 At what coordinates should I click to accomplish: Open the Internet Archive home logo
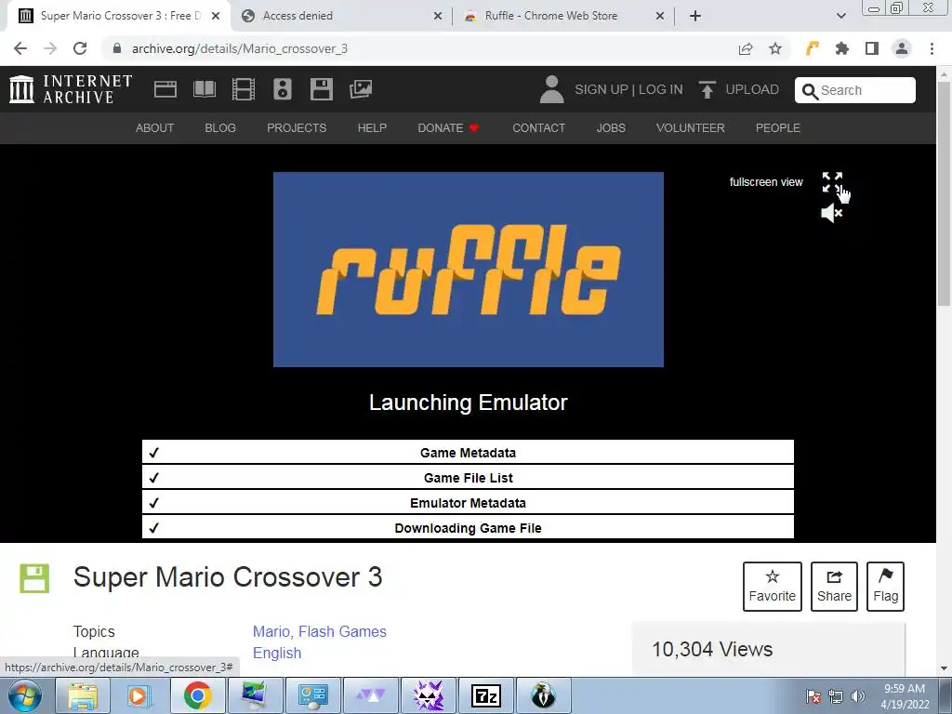tap(71, 89)
